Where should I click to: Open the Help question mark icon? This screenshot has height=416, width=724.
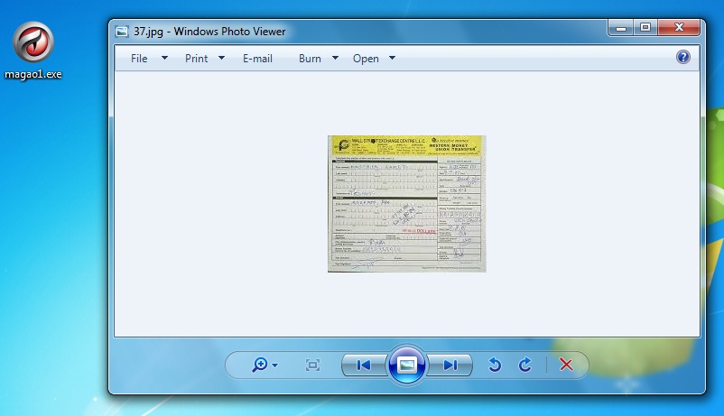682,57
